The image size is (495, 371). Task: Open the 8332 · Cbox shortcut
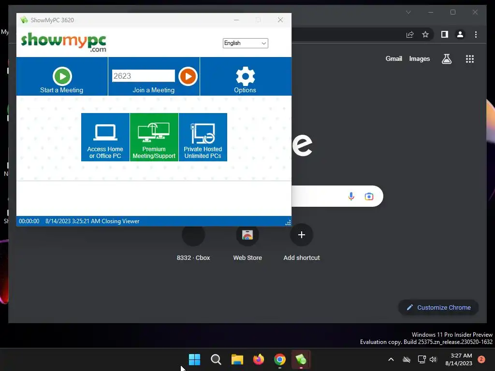(x=193, y=243)
